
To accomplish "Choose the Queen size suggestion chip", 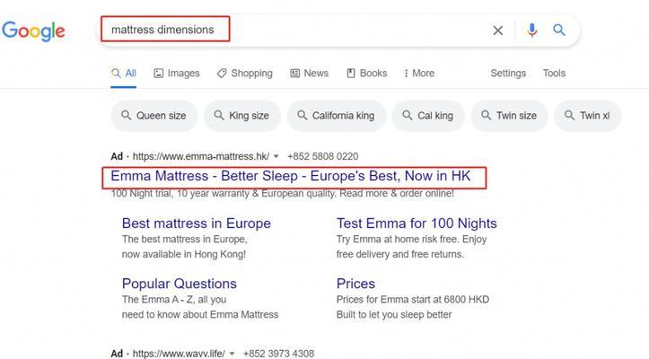I will click(x=154, y=116).
